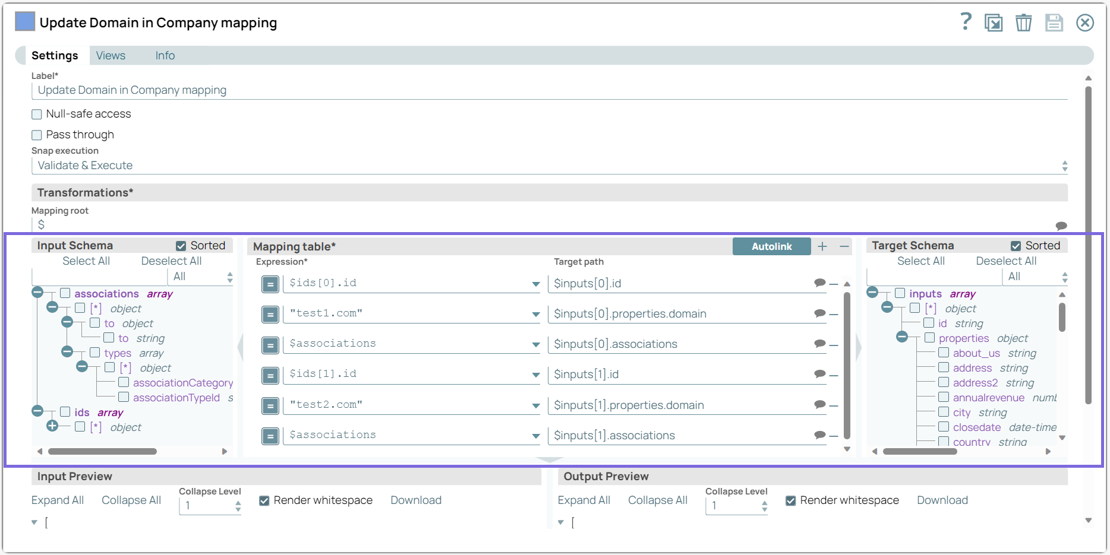Toggle expression button for "test2.com" row
Image resolution: width=1110 pixels, height=555 pixels.
[x=270, y=406]
